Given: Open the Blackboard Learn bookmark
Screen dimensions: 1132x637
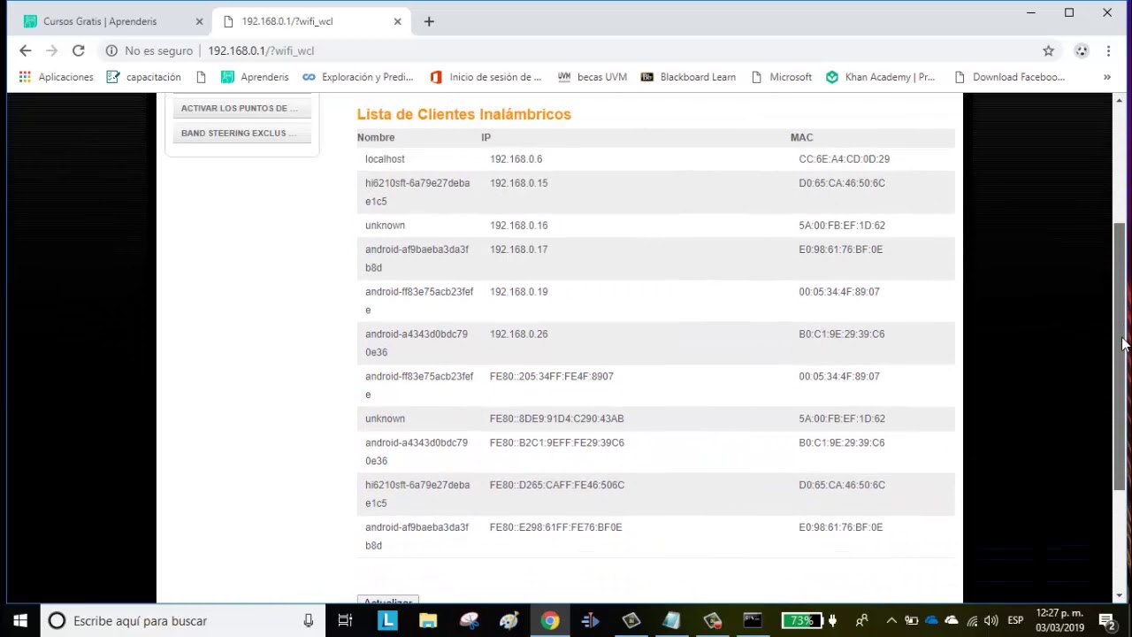Looking at the screenshot, I should (x=688, y=77).
